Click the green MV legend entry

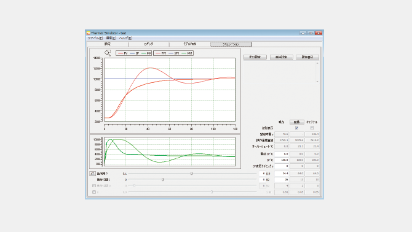[146, 53]
